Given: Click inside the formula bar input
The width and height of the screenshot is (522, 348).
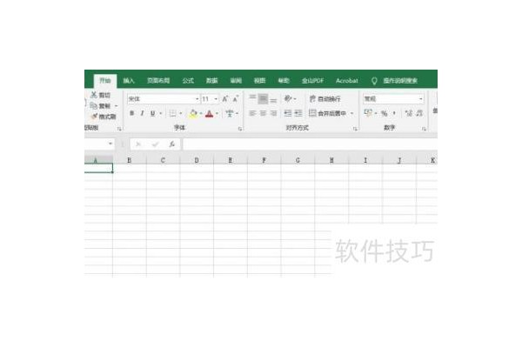Looking at the screenshot, I should [x=310, y=144].
